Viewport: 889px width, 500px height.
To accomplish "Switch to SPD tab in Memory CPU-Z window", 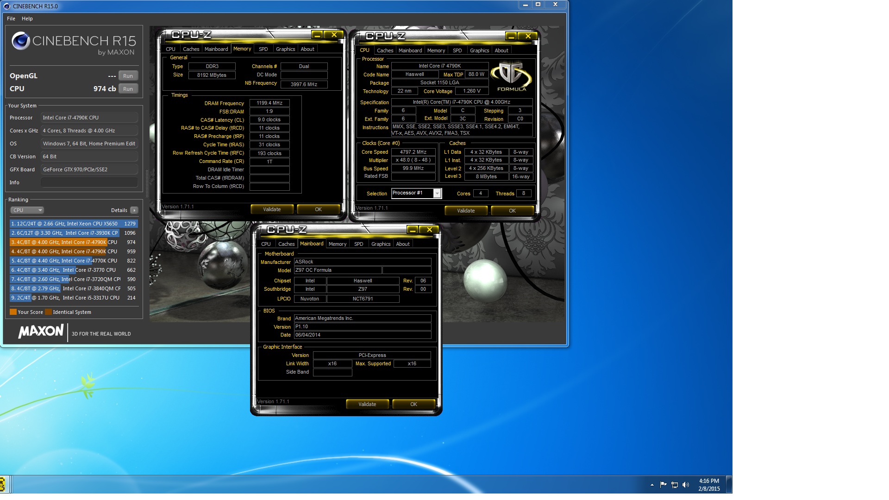I will [263, 49].
